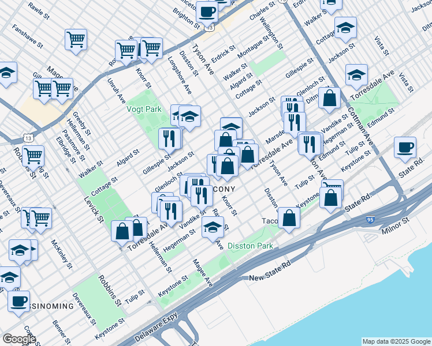Click the Map data ©2025 Google attribution
432x346 pixels.
[396, 341]
